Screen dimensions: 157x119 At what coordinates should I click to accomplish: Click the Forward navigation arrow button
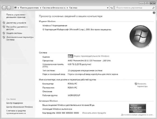(9, 8)
